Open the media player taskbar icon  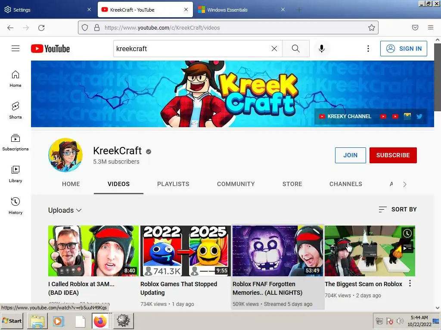(x=59, y=321)
